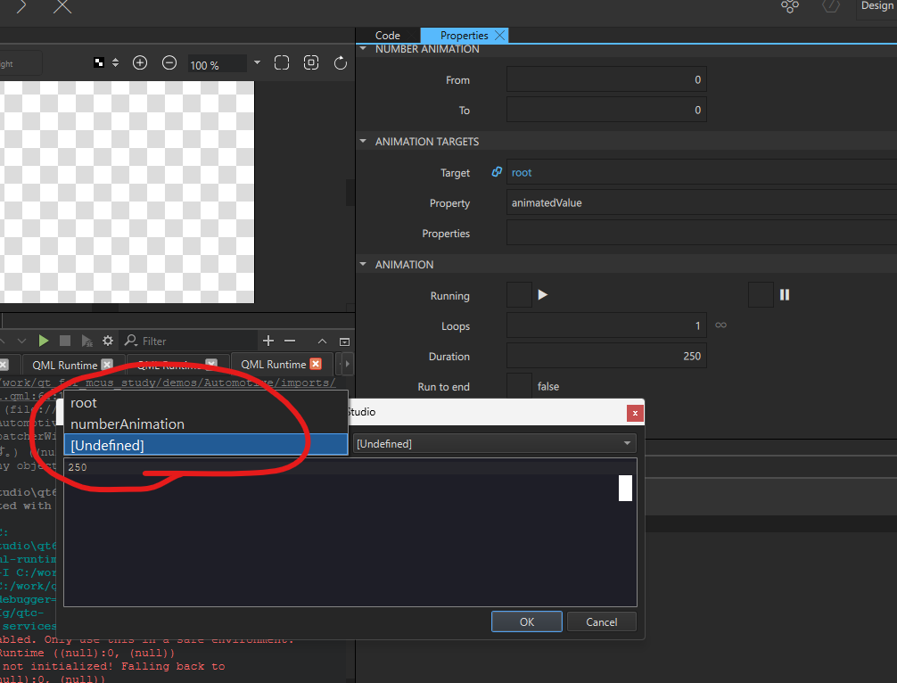The width and height of the screenshot is (897, 683).
Task: Click the up chevron in output toolbar
Action: pos(322,341)
